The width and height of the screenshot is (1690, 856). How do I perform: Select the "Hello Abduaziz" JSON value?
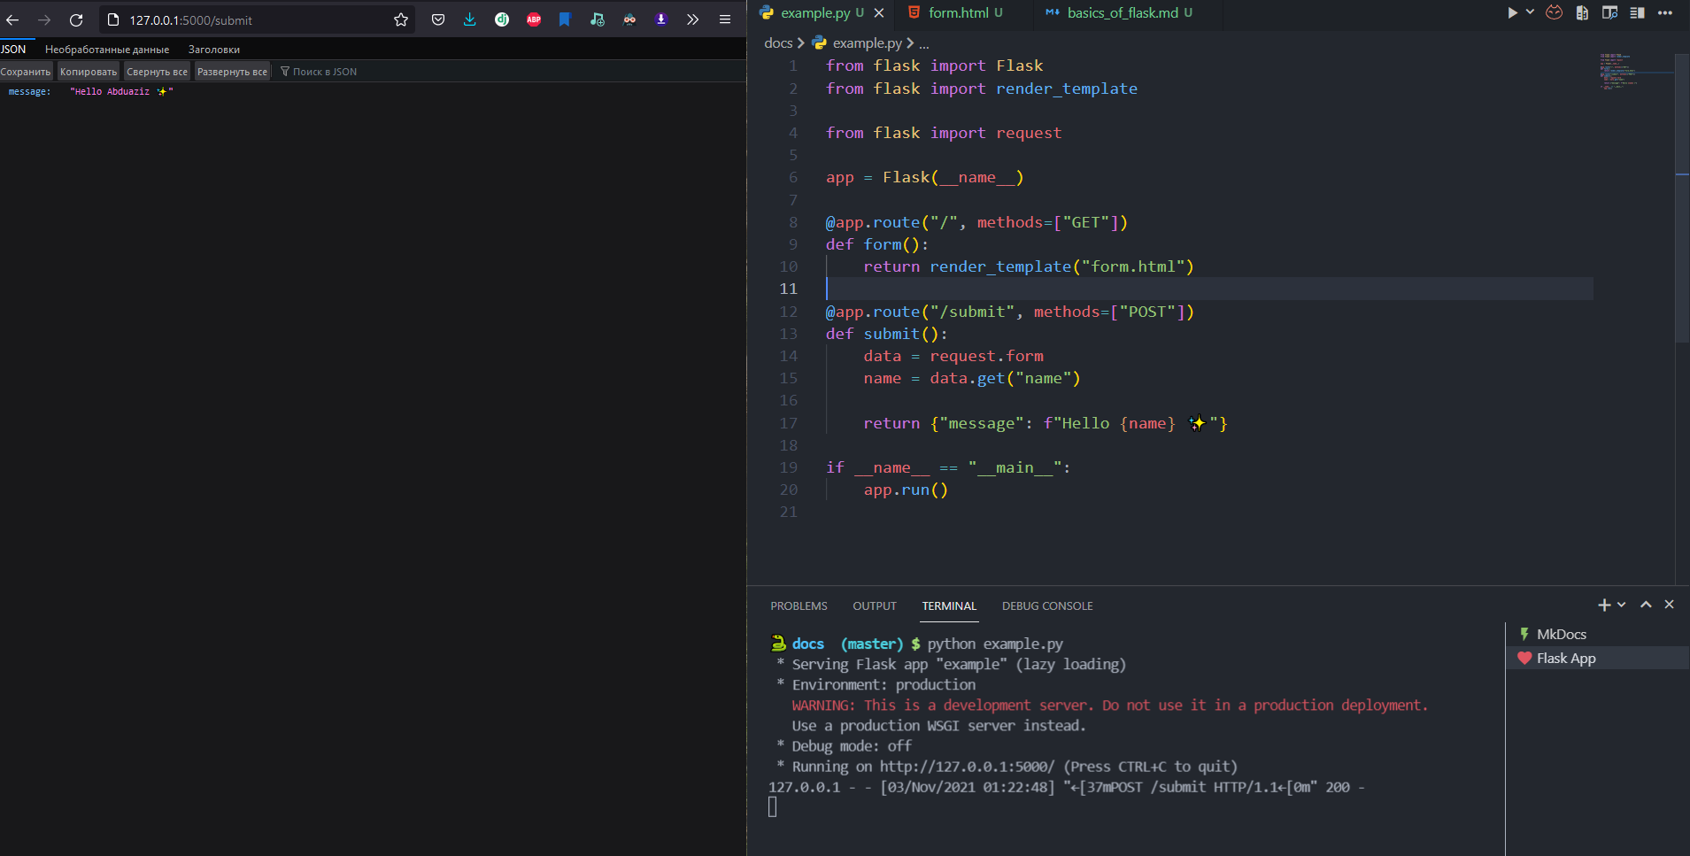point(121,92)
